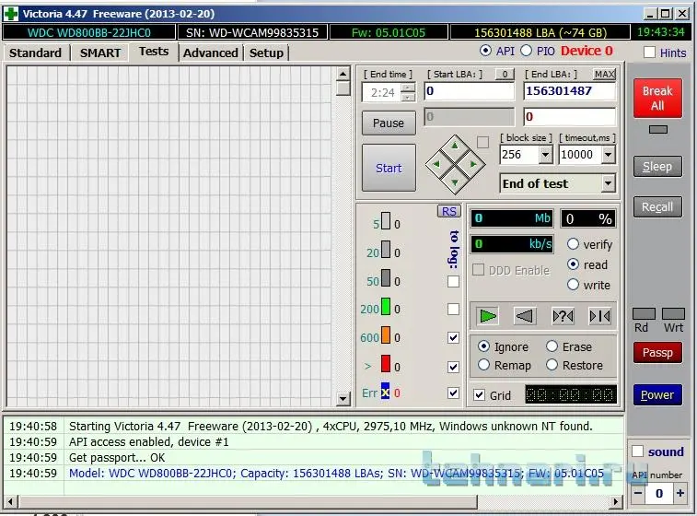Toggle log checkbox for 50 ms blocks

pos(453,282)
